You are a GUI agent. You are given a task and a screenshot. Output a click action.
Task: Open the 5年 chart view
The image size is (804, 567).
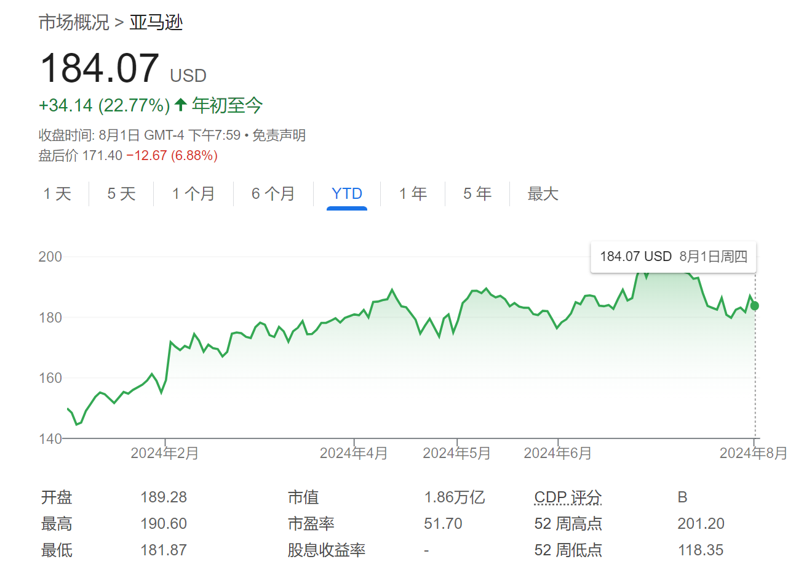(x=477, y=193)
